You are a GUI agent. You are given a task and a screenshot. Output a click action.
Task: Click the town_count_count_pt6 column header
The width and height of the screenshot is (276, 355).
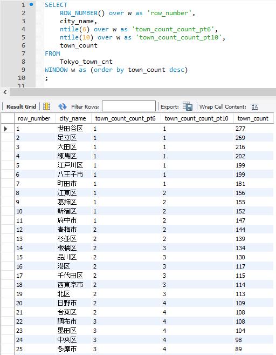click(x=126, y=118)
